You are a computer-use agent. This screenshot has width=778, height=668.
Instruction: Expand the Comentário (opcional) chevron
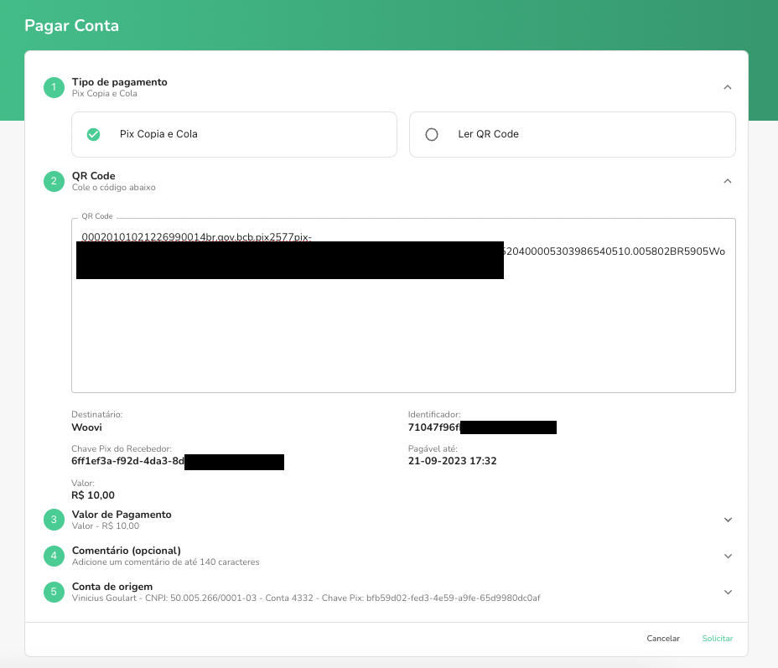(728, 556)
